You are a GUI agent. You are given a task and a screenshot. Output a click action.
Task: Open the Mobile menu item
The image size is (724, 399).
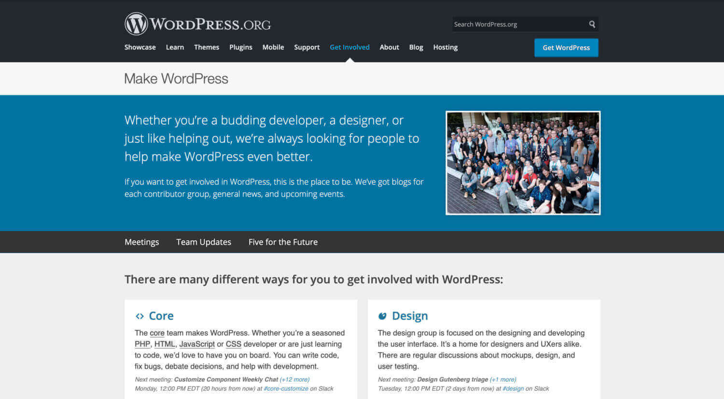click(273, 47)
